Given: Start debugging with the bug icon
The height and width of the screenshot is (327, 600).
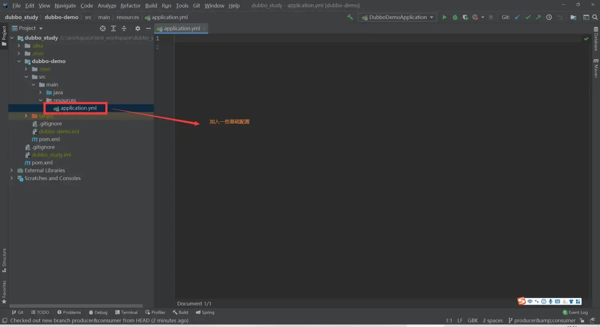Looking at the screenshot, I should coord(455,17).
